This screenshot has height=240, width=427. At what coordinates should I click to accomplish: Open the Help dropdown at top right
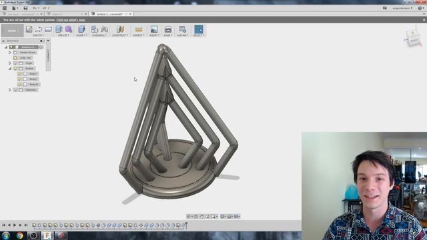[x=420, y=8]
